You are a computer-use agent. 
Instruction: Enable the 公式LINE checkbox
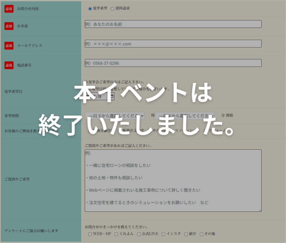(139, 234)
